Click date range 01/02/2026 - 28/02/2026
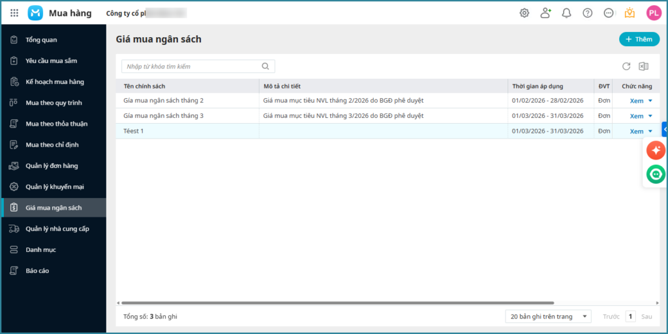 pyautogui.click(x=547, y=101)
